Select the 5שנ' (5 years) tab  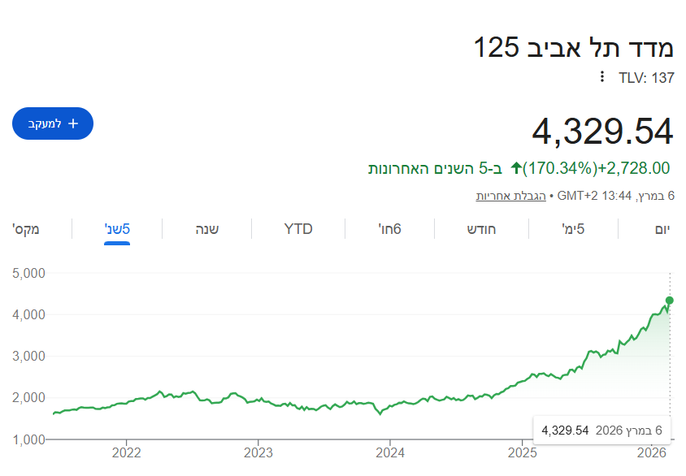[x=117, y=229]
